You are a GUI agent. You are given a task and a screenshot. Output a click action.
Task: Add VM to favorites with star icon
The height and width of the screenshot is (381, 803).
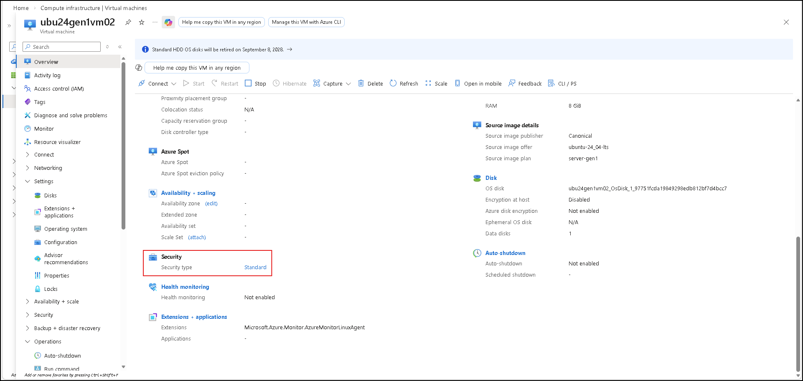coord(142,23)
